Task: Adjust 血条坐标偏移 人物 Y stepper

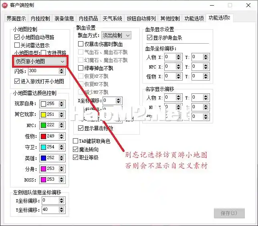Action: click(x=206, y=57)
